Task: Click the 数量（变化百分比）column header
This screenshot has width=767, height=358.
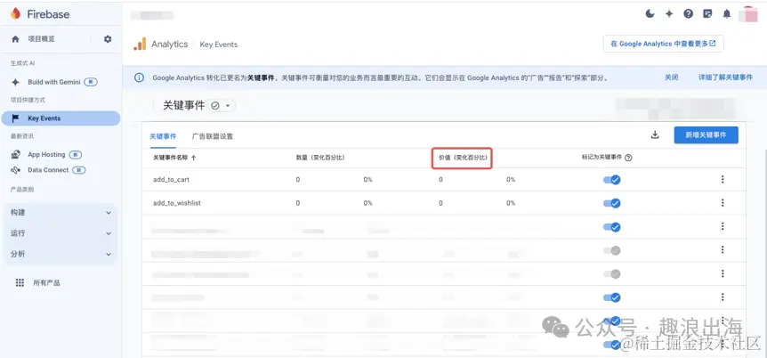Action: point(321,159)
